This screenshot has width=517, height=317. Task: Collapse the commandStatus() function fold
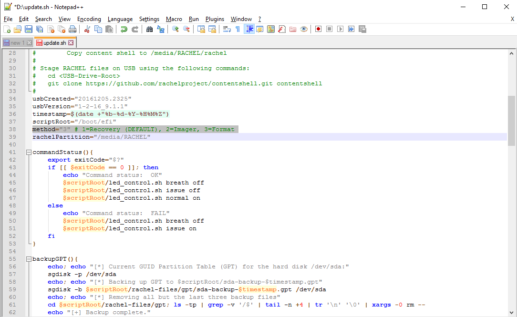tap(29, 152)
